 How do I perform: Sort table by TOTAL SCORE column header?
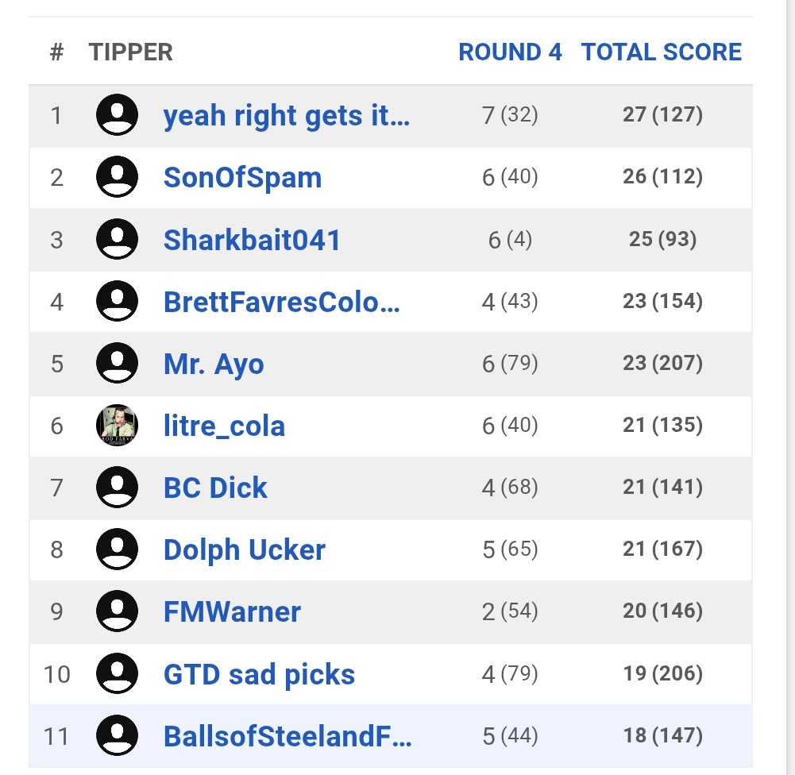[661, 52]
